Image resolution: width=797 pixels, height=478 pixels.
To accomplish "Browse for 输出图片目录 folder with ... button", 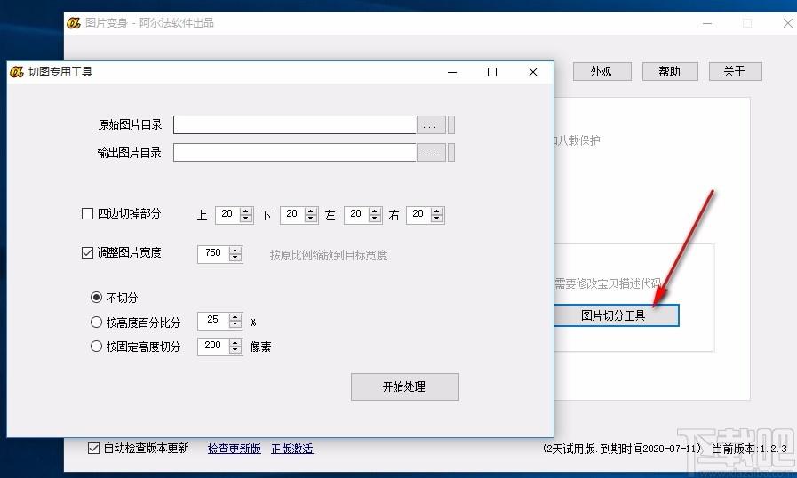I will [430, 153].
